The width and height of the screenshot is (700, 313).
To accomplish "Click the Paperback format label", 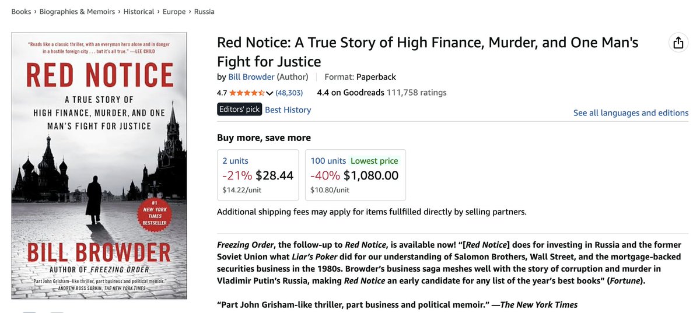I will point(376,77).
